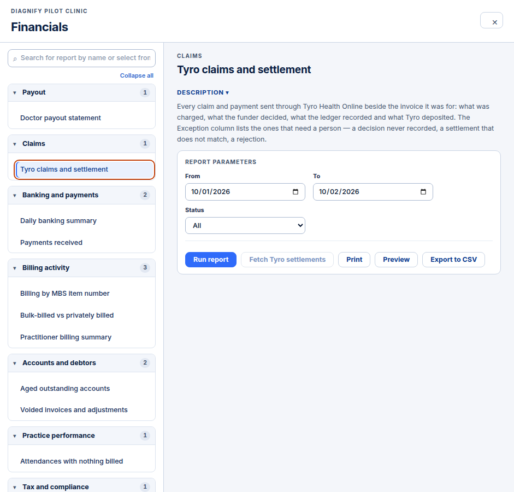Click the search magnifier icon

tap(15, 58)
